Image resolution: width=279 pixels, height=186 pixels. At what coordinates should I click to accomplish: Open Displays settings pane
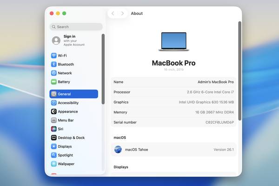click(x=65, y=146)
